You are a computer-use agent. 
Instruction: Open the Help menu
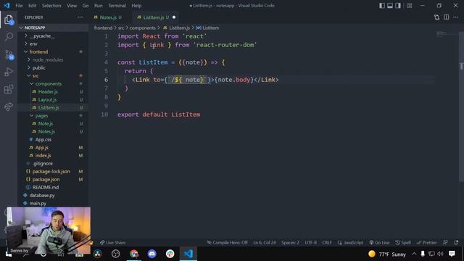pos(136,6)
